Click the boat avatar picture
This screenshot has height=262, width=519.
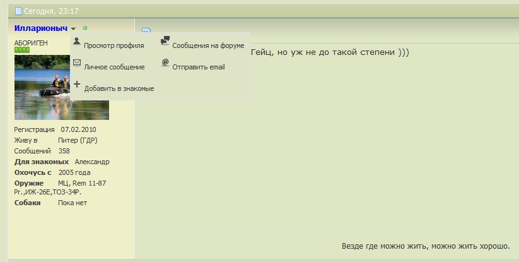(x=61, y=87)
